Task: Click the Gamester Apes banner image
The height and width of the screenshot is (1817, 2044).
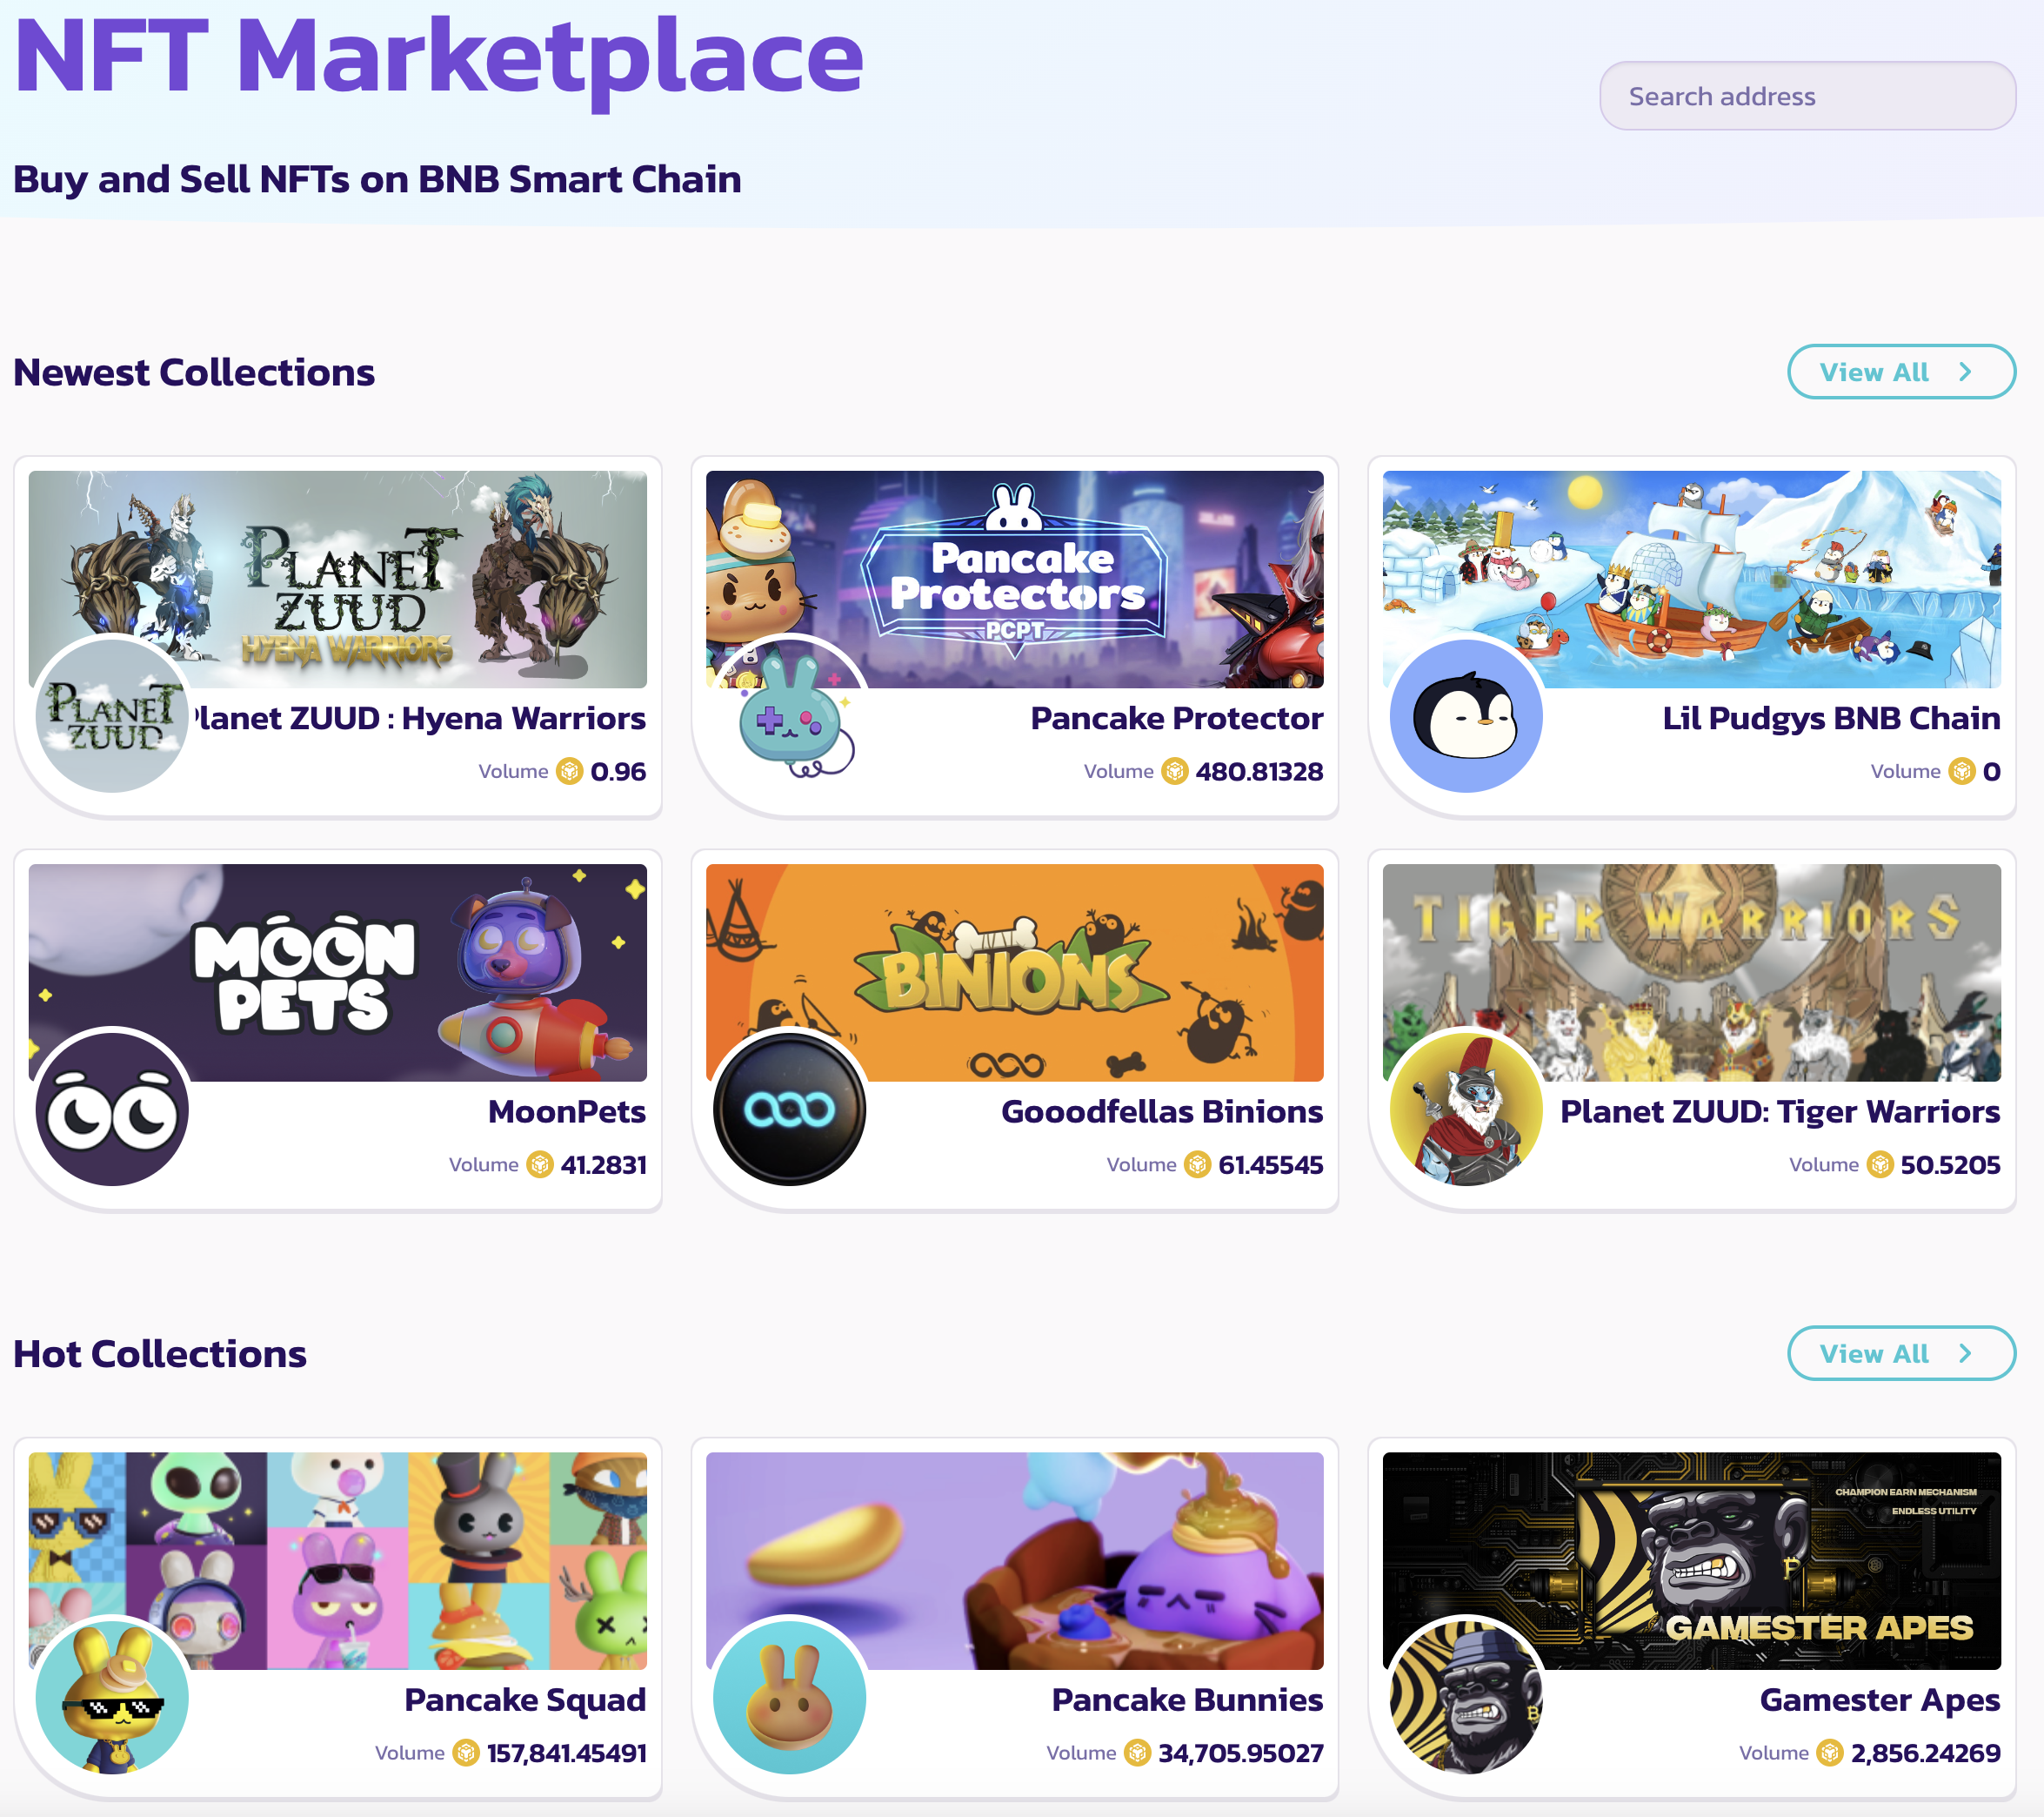Action: [x=1691, y=1561]
